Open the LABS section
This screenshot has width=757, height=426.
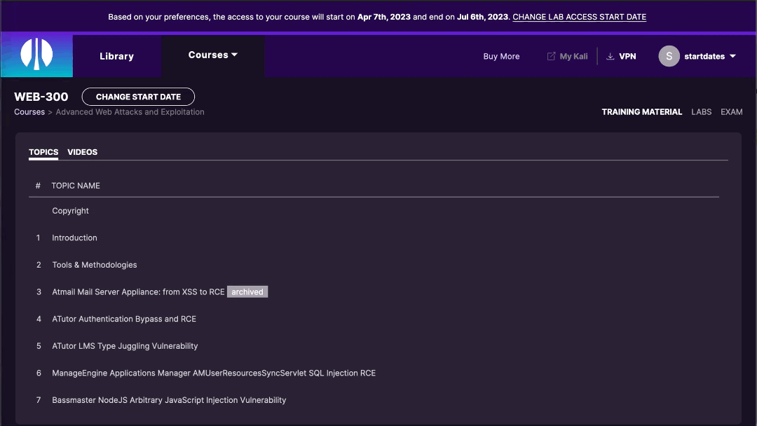[701, 111]
